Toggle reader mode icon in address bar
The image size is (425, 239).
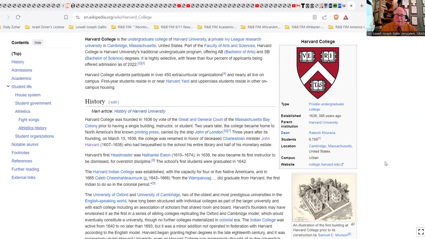pos(314,17)
